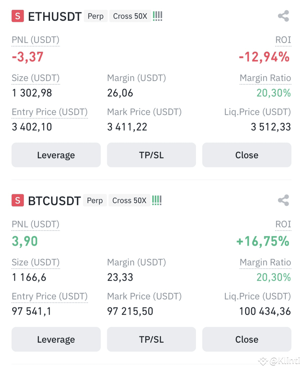Close the BTCUSDT position
Screen dimensions: 303x369
tap(247, 339)
